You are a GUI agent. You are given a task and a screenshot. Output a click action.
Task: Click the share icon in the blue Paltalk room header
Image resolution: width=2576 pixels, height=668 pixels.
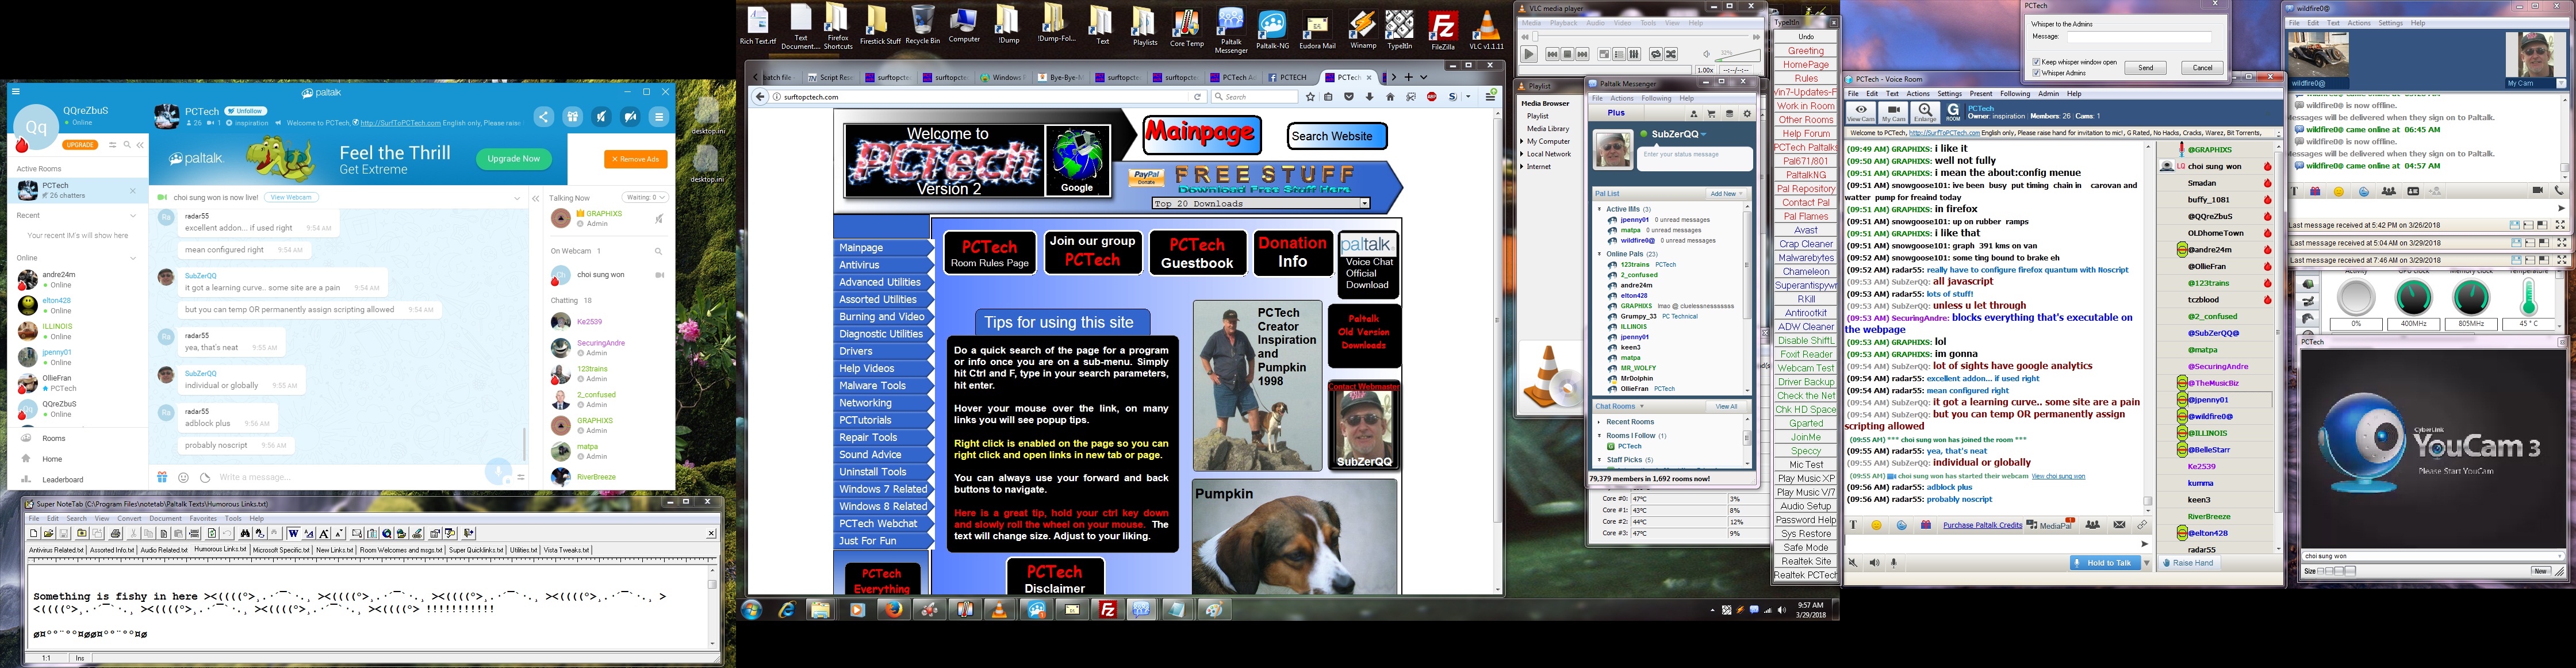pyautogui.click(x=543, y=117)
